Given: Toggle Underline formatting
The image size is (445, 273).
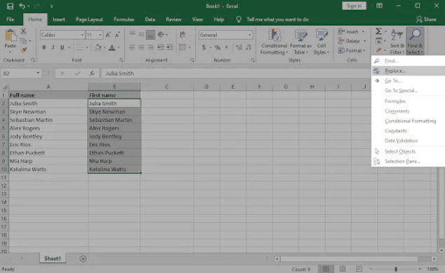Looking at the screenshot, I should [62, 48].
